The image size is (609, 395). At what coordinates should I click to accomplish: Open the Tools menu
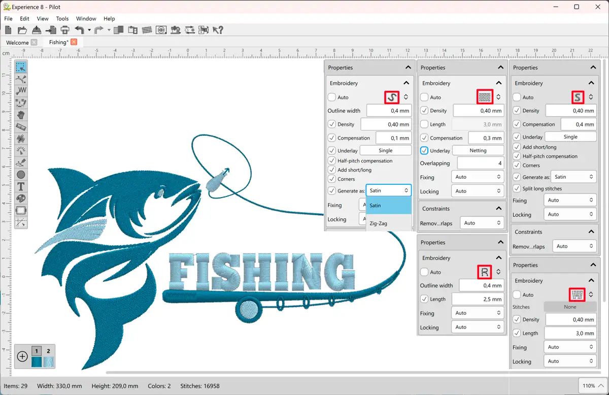tap(62, 19)
